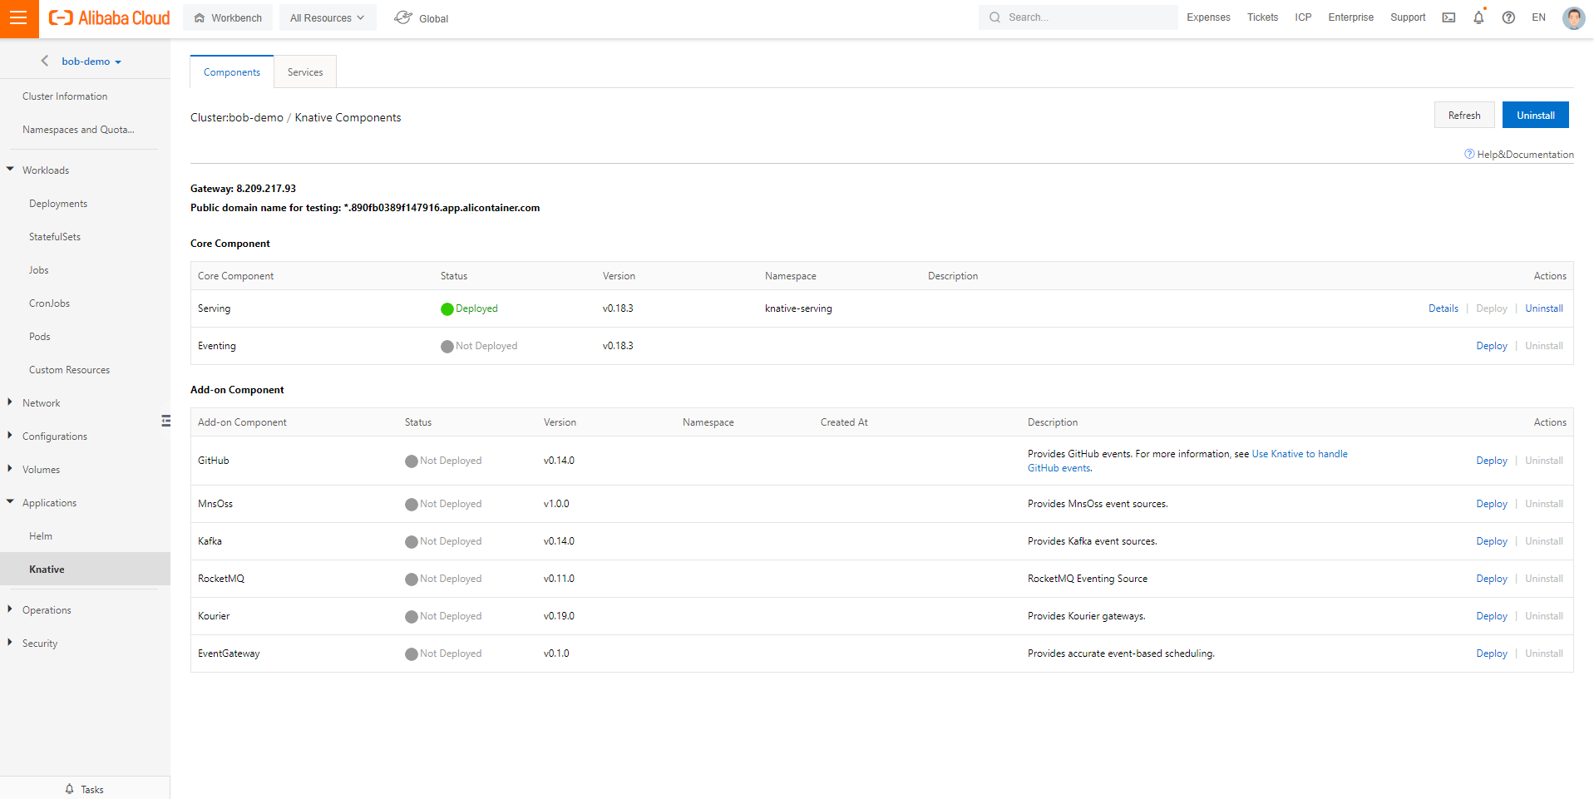Click the Refresh button
1594x799 pixels.
[x=1464, y=115]
